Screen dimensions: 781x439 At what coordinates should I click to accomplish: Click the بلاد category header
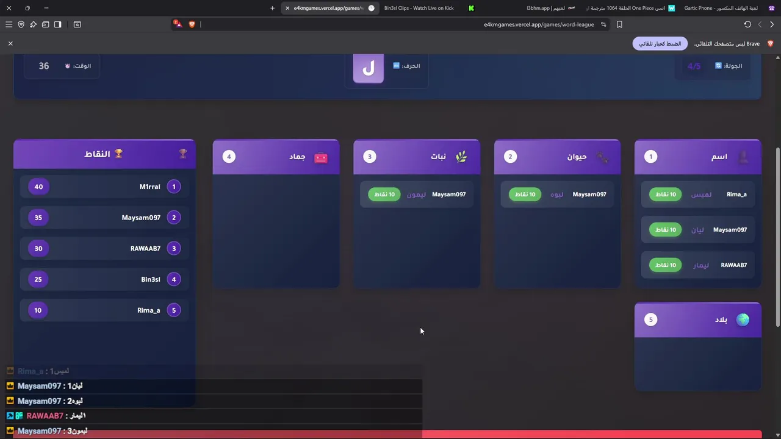[698, 319]
